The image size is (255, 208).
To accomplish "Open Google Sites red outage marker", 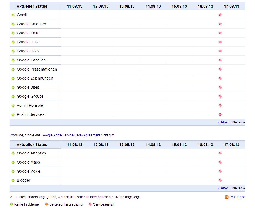I will [x=220, y=88].
